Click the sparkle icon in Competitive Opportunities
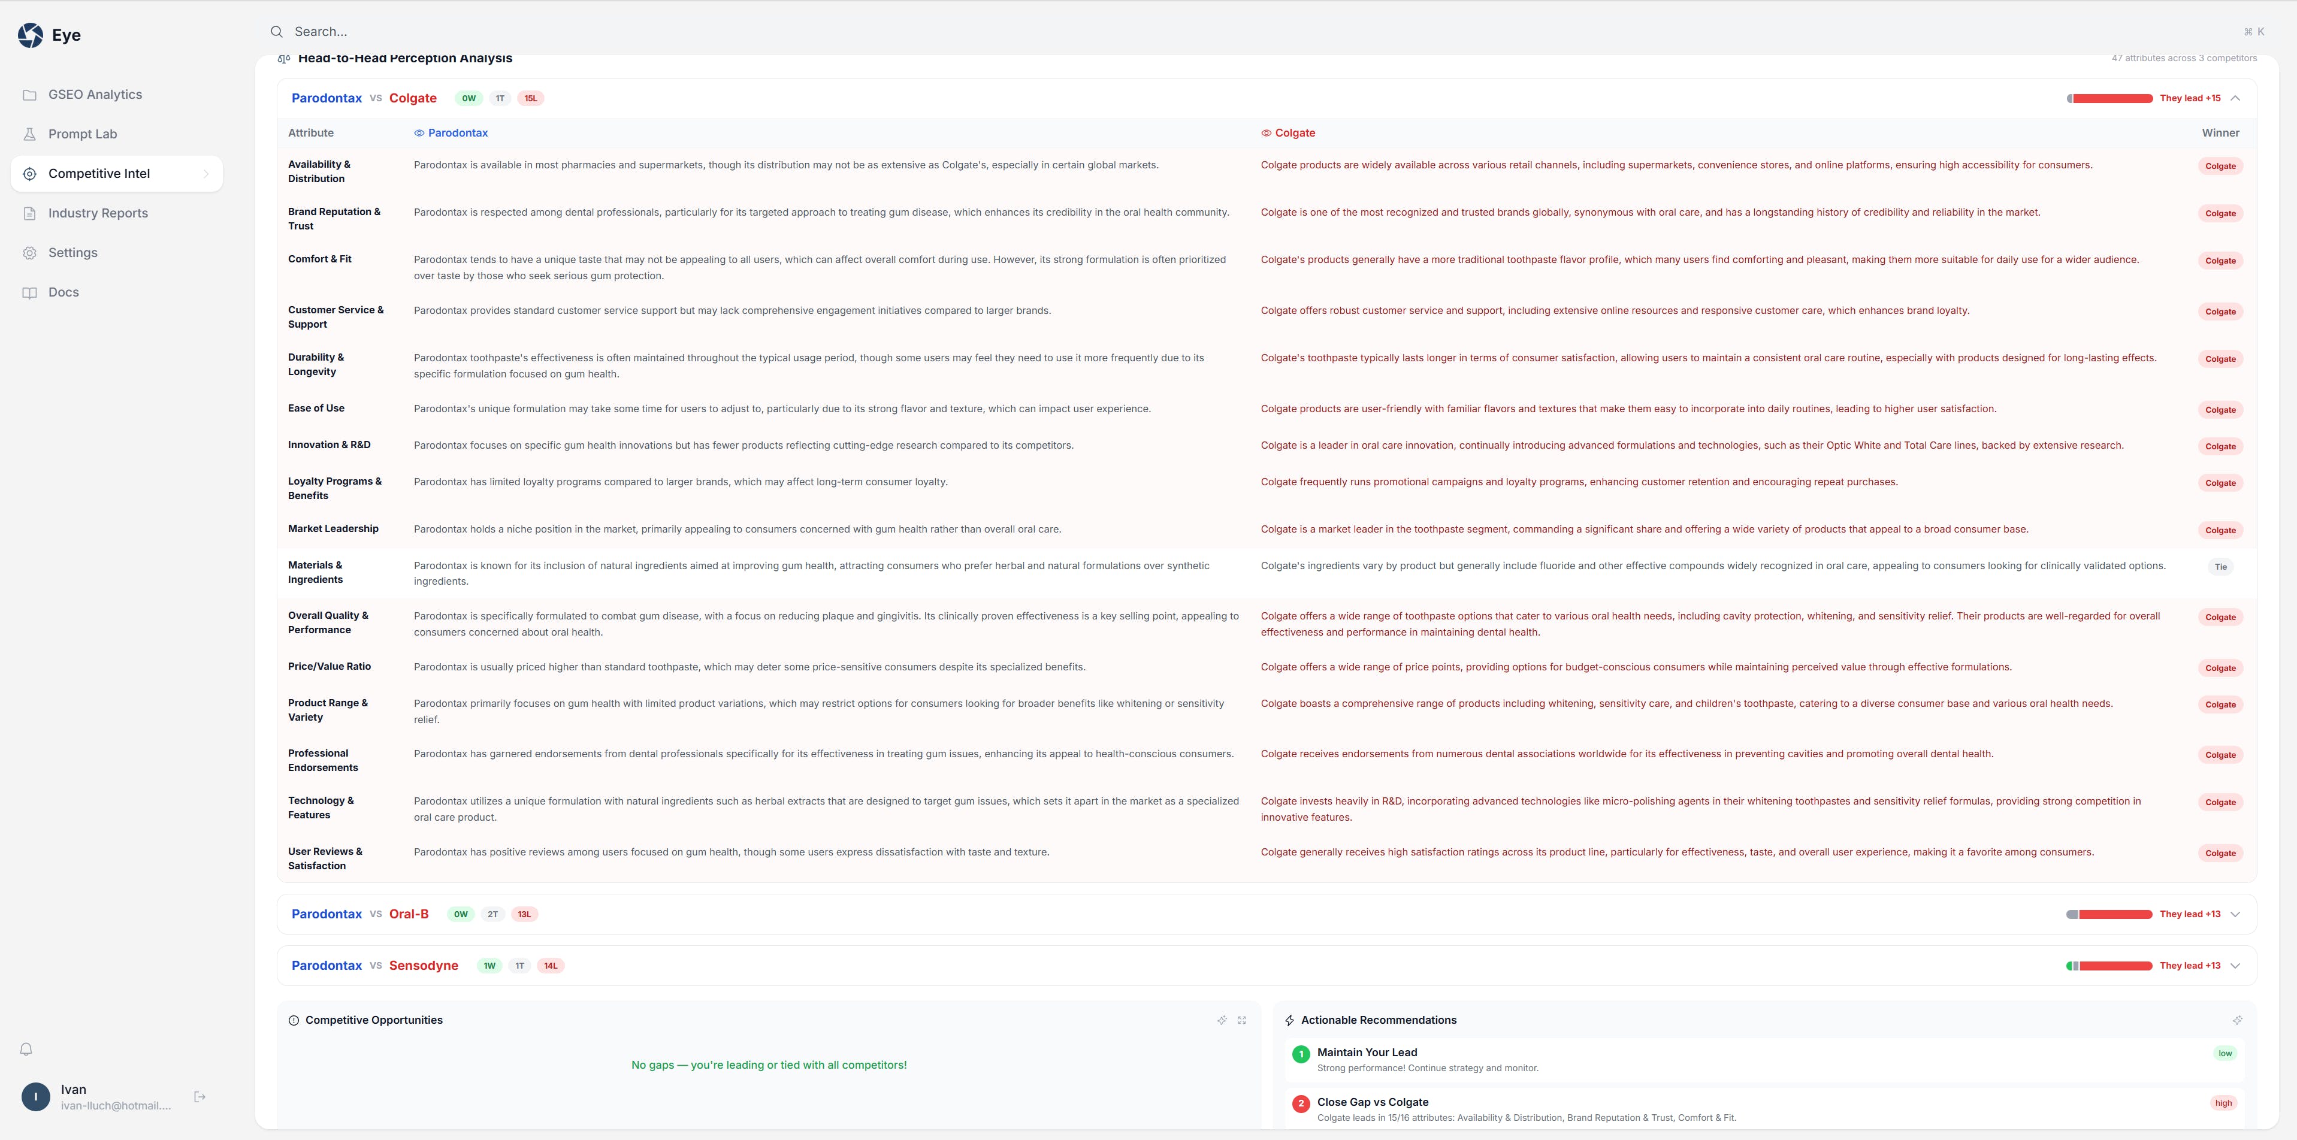The image size is (2297, 1140). [1222, 1021]
